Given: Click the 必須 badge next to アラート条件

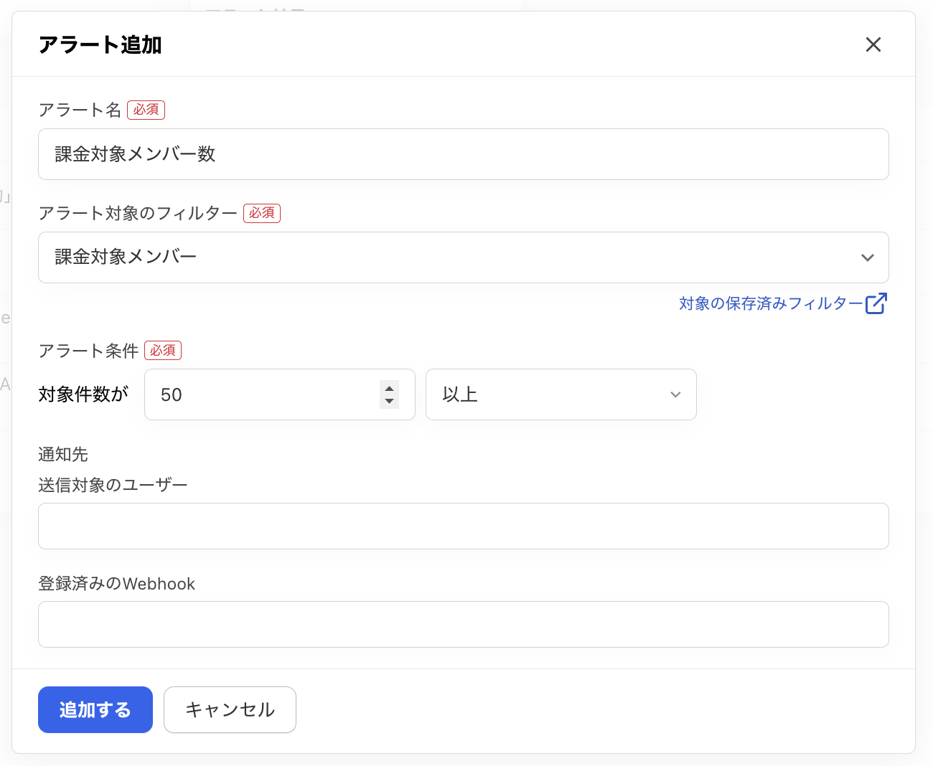Looking at the screenshot, I should (163, 350).
